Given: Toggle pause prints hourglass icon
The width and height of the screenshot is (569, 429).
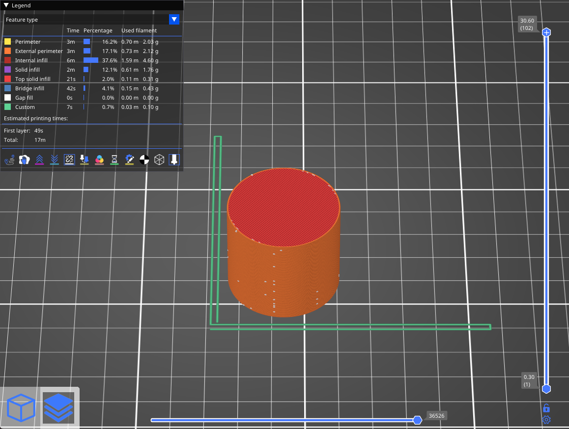Looking at the screenshot, I should tap(114, 160).
